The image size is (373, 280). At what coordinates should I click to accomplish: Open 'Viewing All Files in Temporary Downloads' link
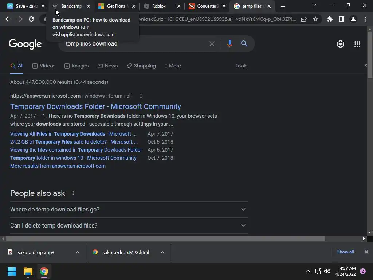[73, 134]
